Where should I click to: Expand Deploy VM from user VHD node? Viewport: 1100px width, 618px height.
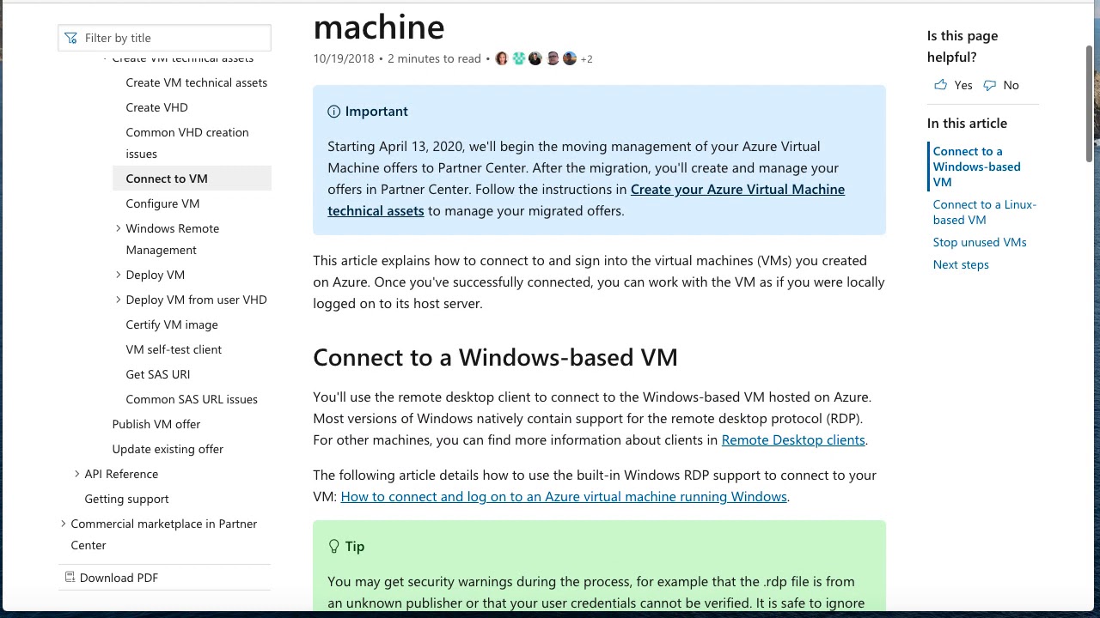click(x=118, y=300)
